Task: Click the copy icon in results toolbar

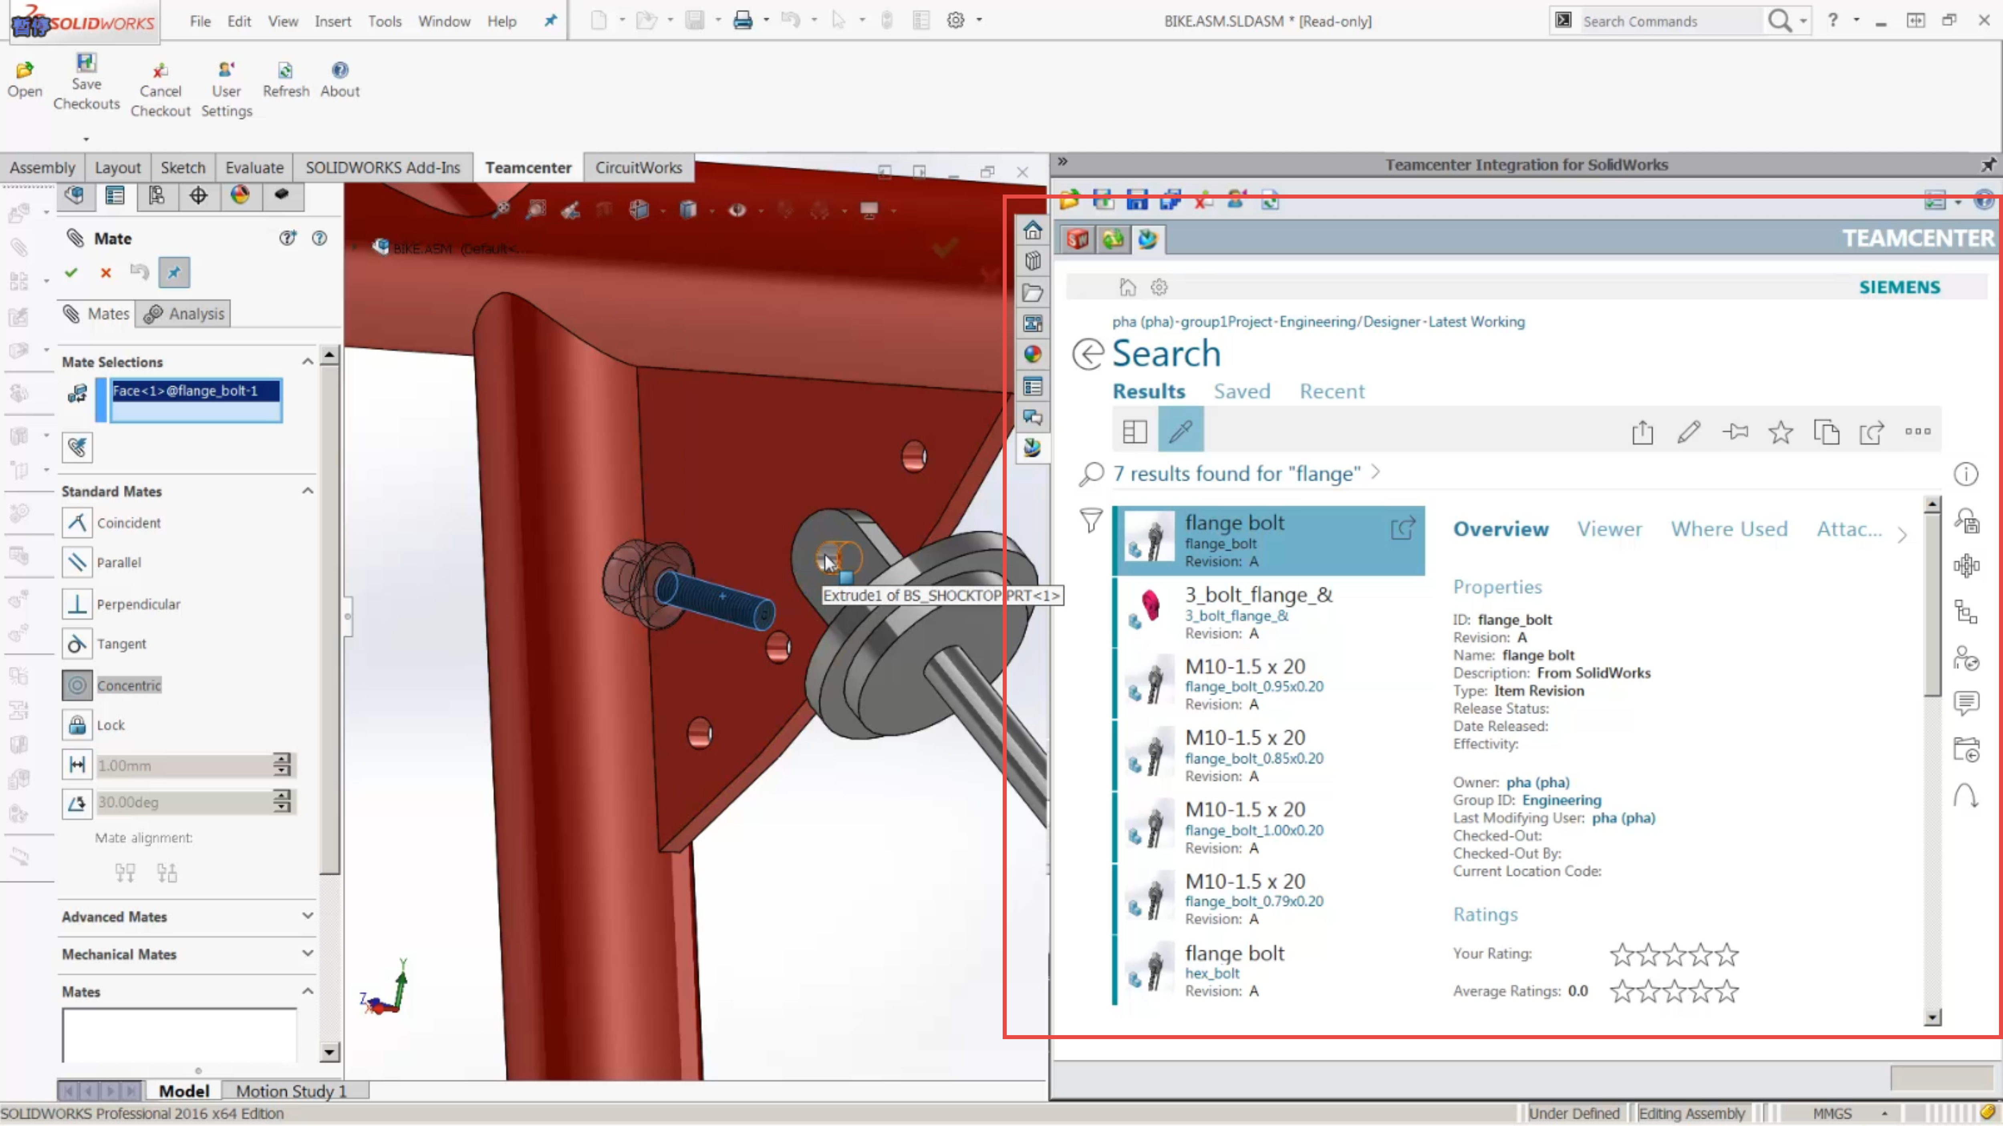Action: 1826,432
